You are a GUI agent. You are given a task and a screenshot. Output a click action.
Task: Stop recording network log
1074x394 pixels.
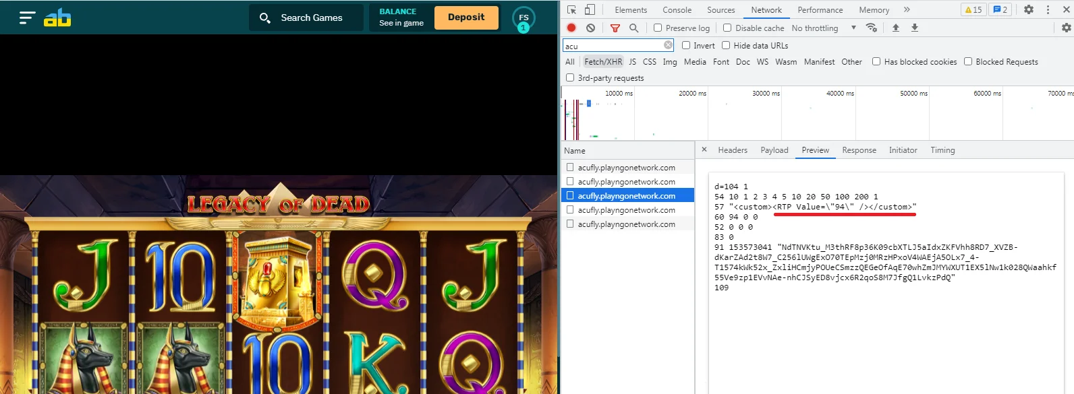point(571,28)
